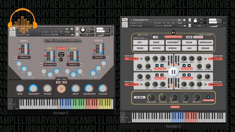Click the SATURATE knob in Air Blast section
235x132 pixels.
162,97
